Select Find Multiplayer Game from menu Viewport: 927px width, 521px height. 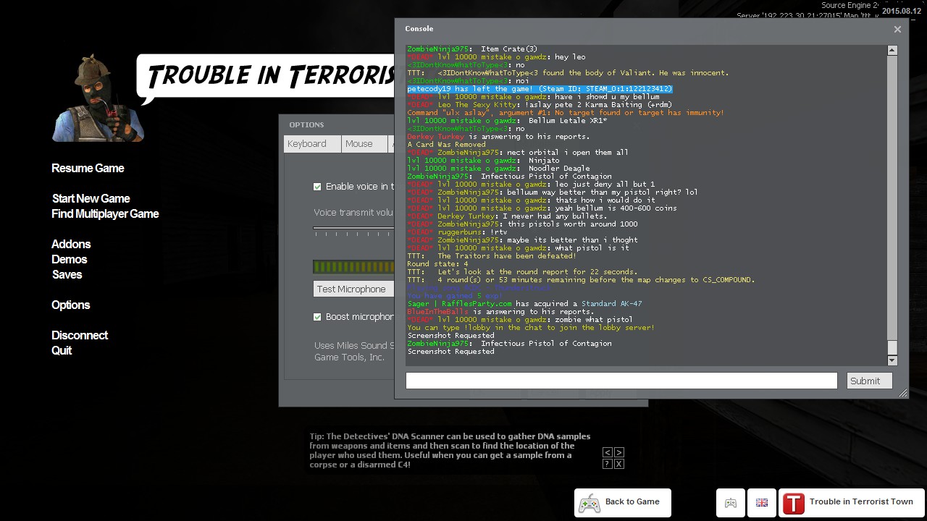[x=105, y=214]
